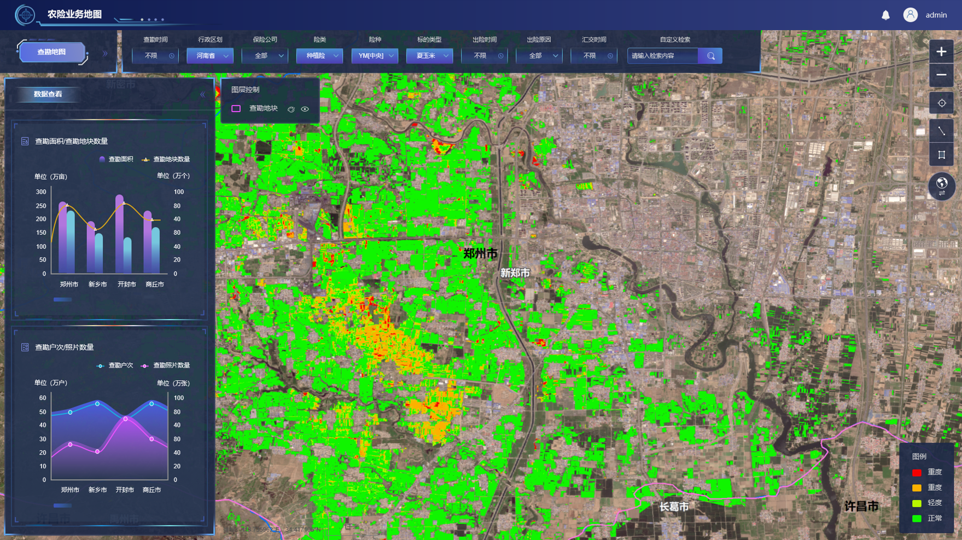Open the 险种 YM[中央] dropdown

pyautogui.click(x=375, y=56)
